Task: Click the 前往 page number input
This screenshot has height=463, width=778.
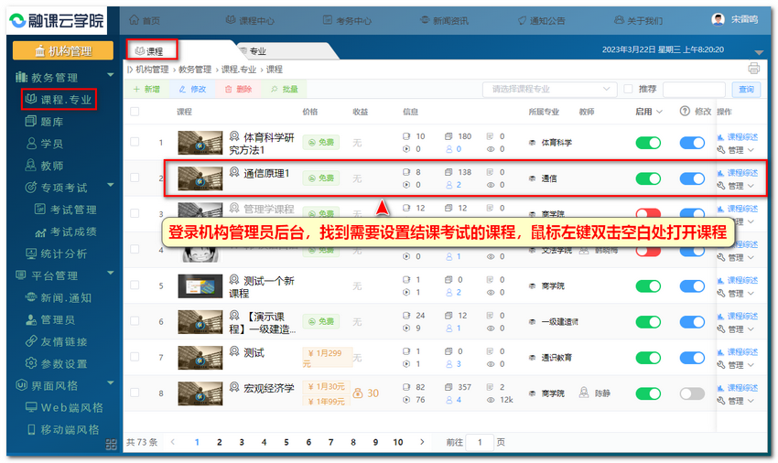Action: click(x=480, y=442)
